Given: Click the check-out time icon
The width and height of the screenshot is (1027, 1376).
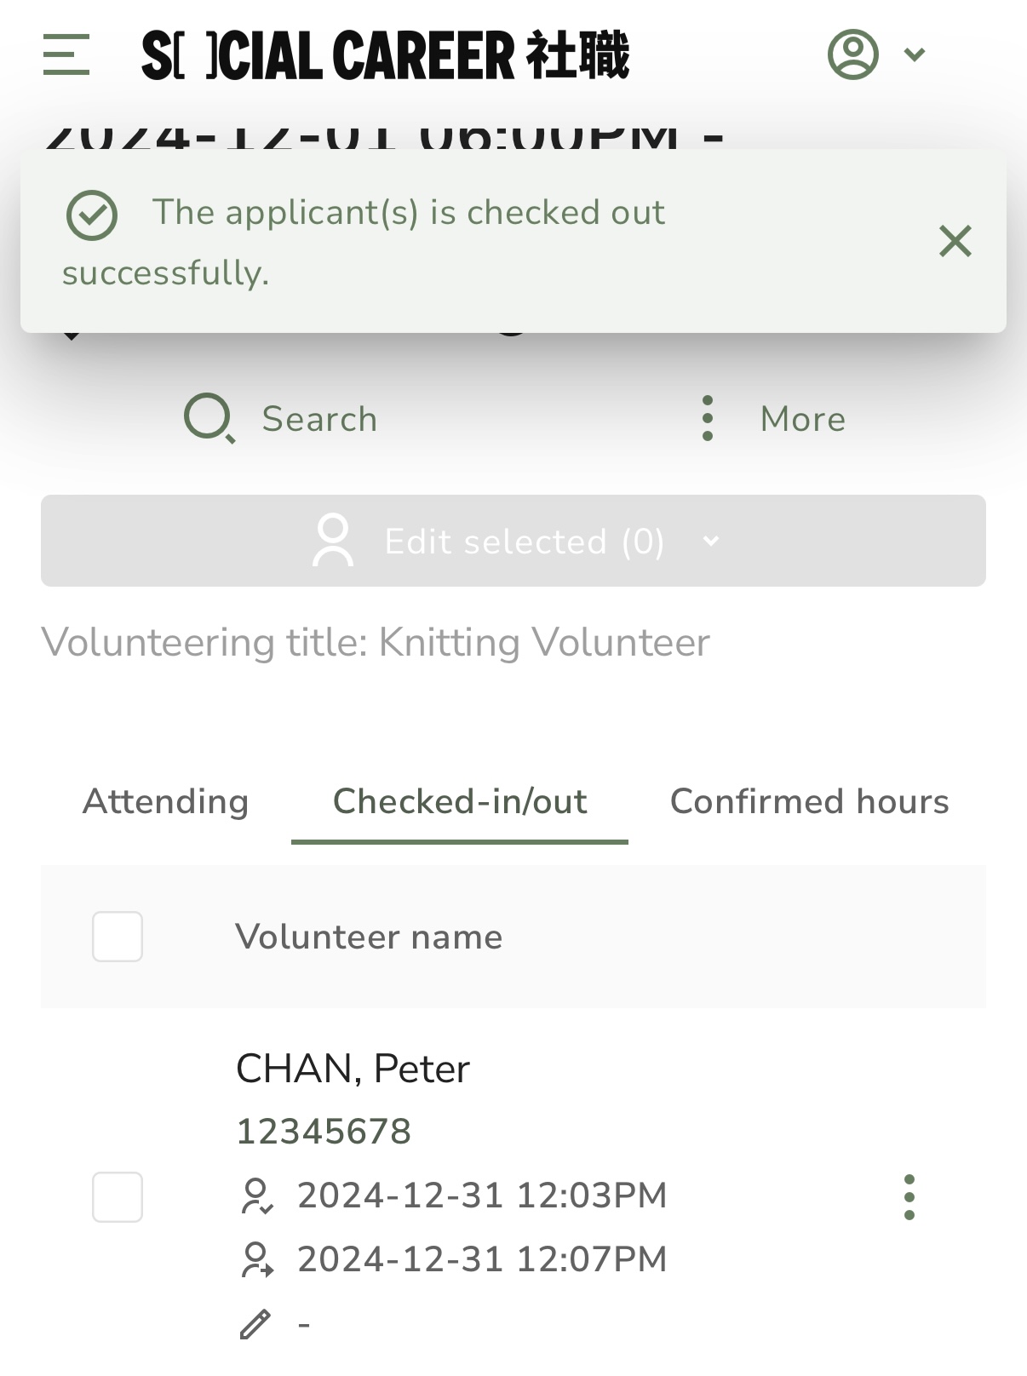Looking at the screenshot, I should pyautogui.click(x=256, y=1260).
